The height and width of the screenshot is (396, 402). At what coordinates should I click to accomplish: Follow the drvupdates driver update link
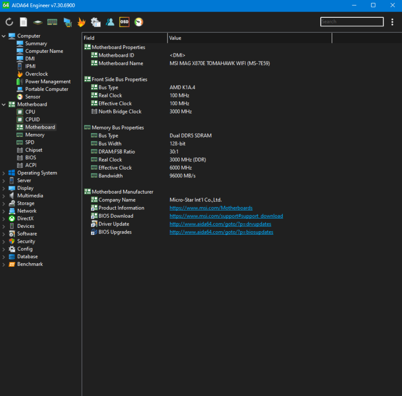(x=220, y=224)
